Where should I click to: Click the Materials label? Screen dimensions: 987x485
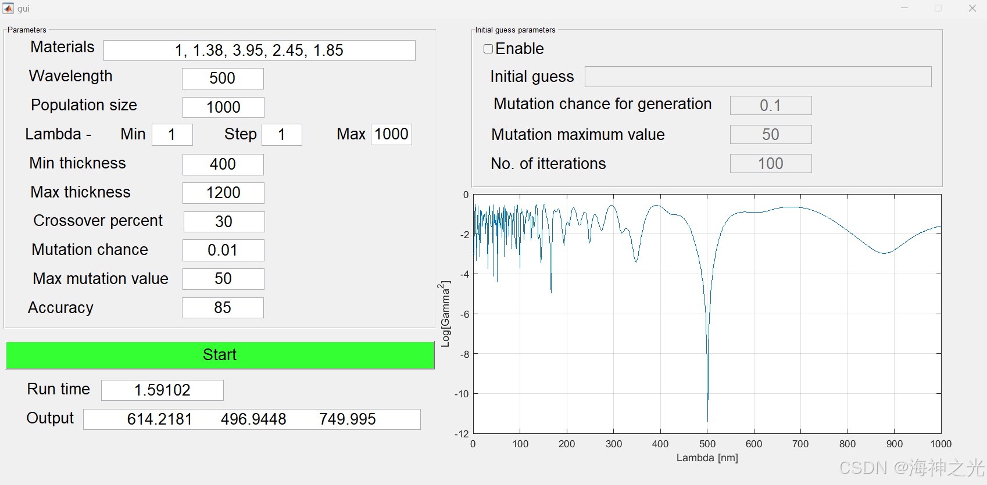click(62, 47)
